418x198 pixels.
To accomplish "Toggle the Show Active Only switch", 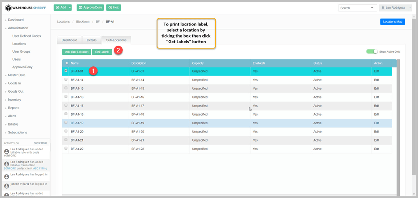I will (371, 51).
